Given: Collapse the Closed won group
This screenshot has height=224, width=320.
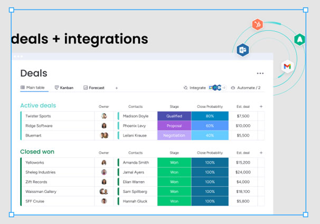Looking at the screenshot, I should point(37,152).
